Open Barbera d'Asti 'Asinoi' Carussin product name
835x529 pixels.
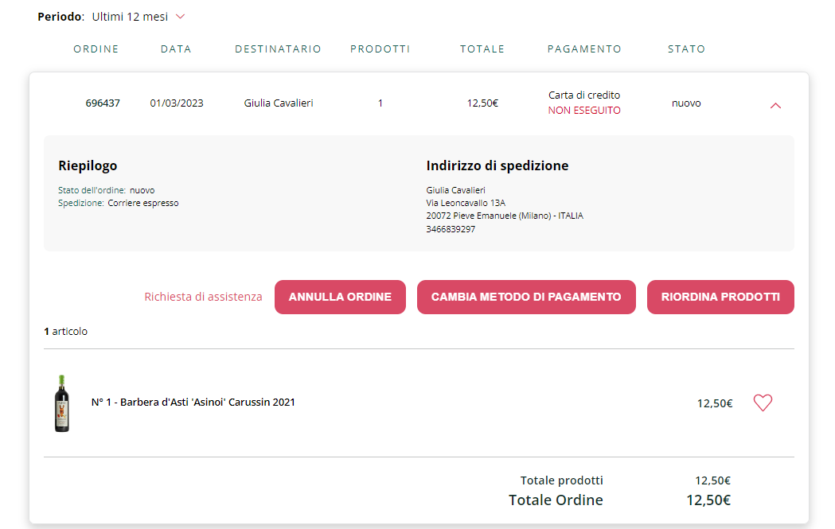click(193, 403)
